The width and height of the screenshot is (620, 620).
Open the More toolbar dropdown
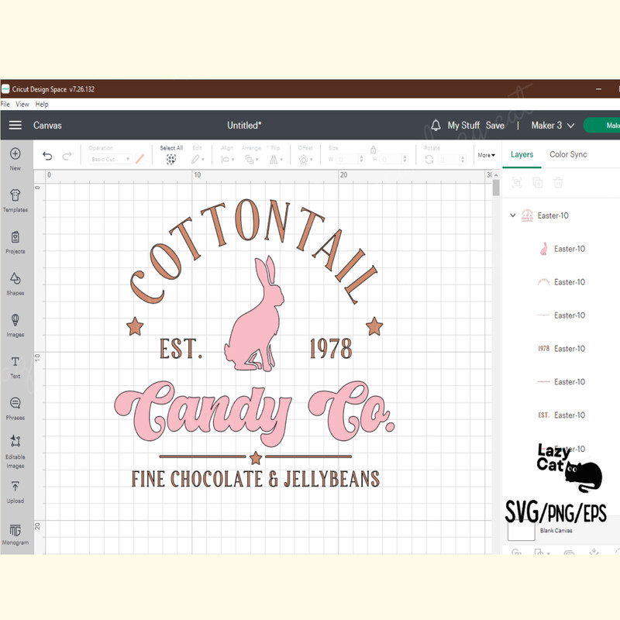[x=485, y=155]
